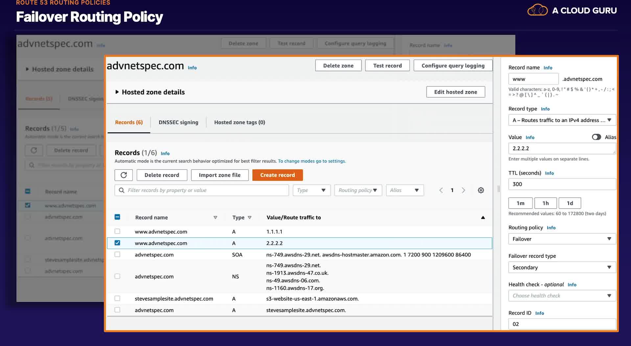Sort by Type column arrow
This screenshot has height=346, width=631.
tap(250, 217)
